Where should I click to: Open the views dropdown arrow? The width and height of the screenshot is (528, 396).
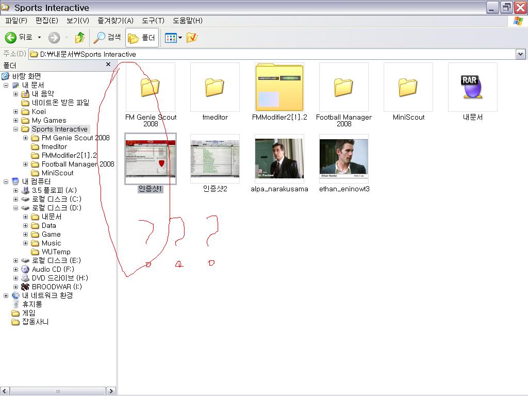click(x=180, y=38)
